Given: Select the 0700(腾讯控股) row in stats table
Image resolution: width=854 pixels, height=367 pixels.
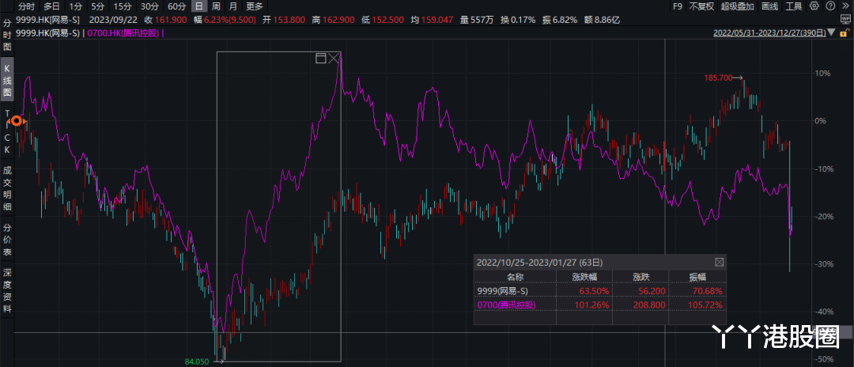Looking at the screenshot, I should [599, 305].
